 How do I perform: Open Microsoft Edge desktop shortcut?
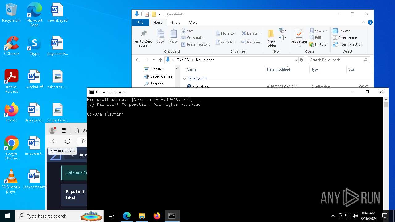click(34, 15)
